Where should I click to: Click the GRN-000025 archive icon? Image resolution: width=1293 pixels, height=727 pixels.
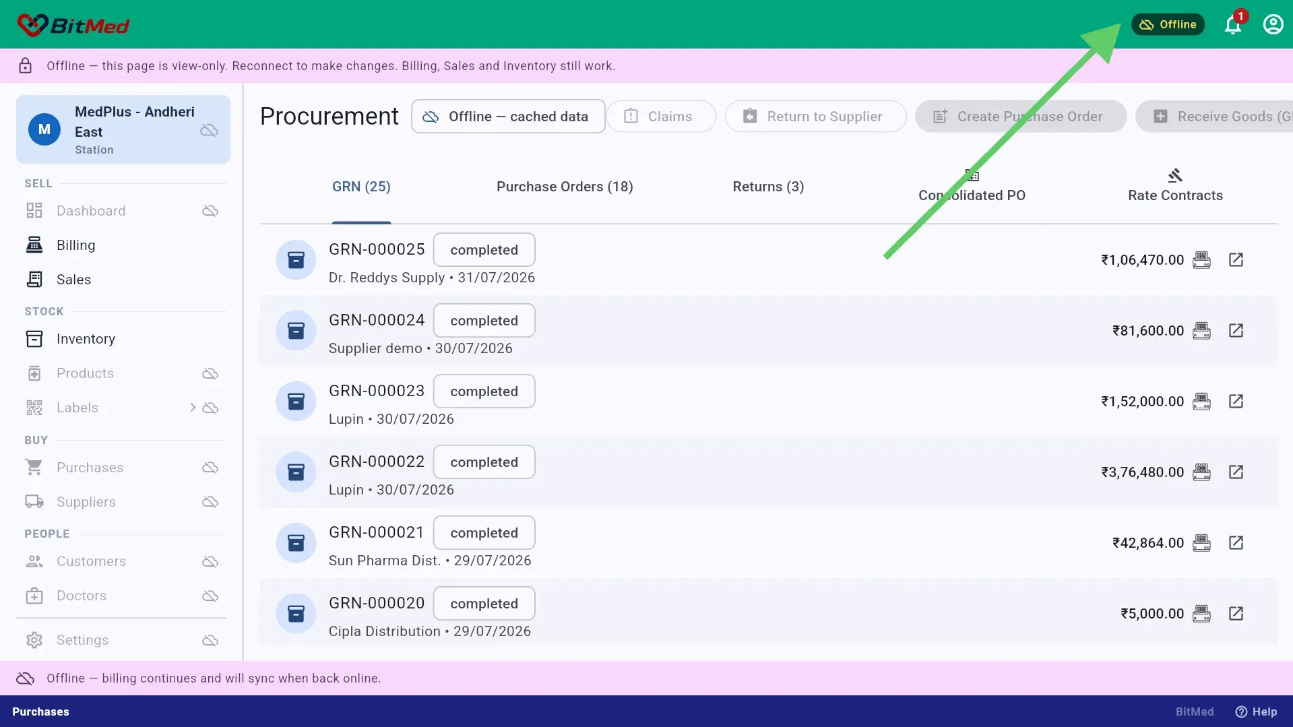coord(296,260)
